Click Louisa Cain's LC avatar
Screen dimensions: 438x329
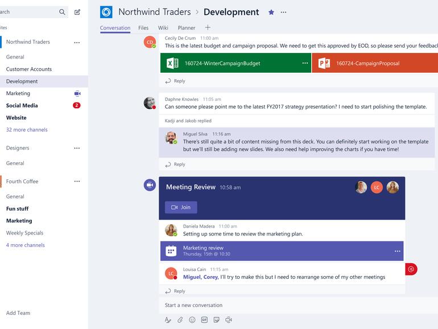pos(171,273)
